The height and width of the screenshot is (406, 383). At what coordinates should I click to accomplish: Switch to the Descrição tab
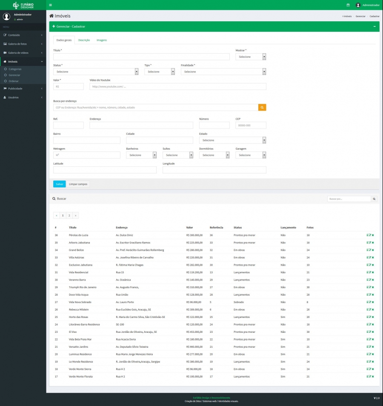84,40
